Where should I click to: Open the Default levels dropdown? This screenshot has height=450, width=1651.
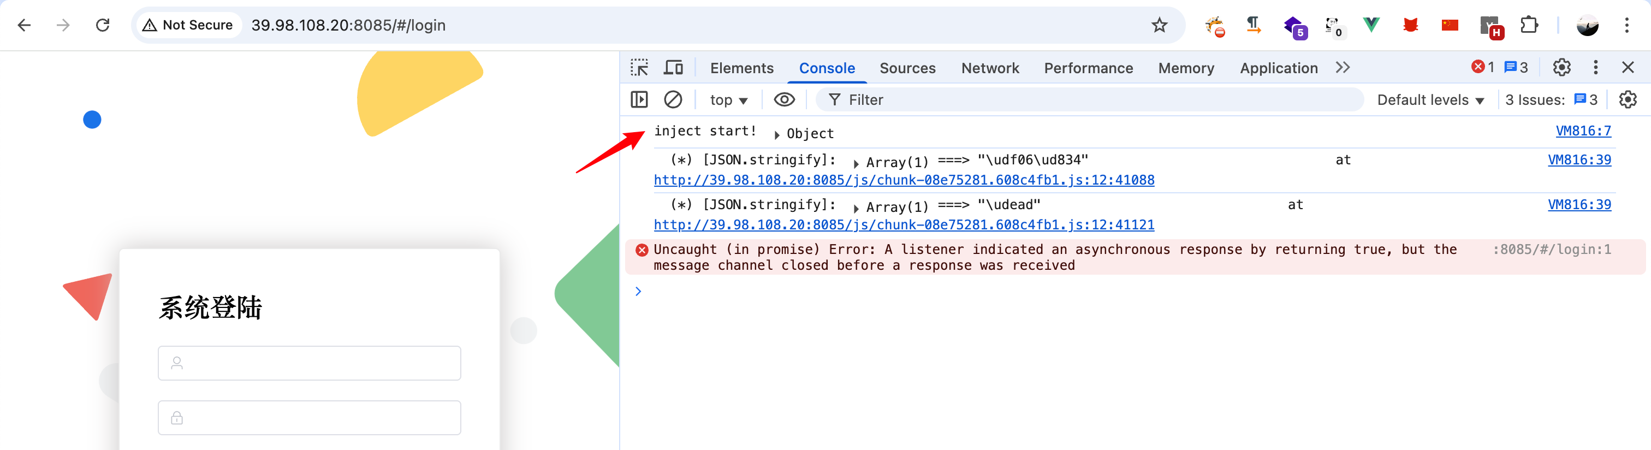point(1430,100)
